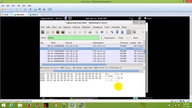Select packet number 62 row
192x108 pixels.
click(x=91, y=53)
